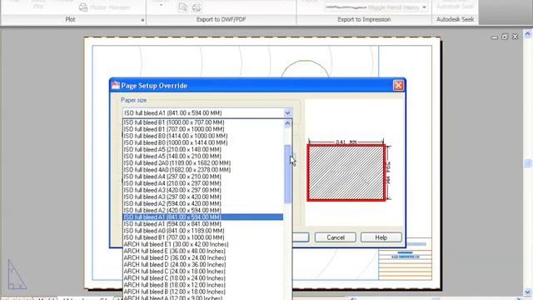Click scroll-up arrow in paper size list
533x300 pixels.
pyautogui.click(x=287, y=123)
